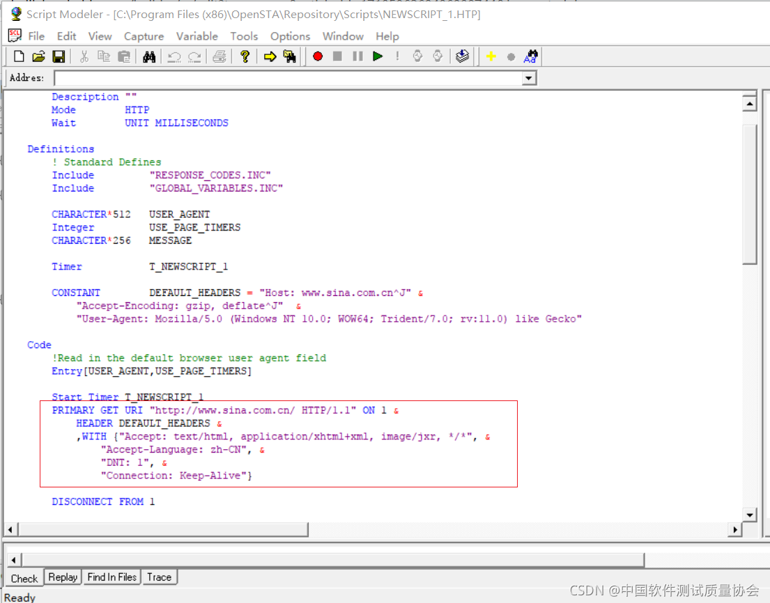Open the View menu
Viewport: 770px width, 603px height.
pyautogui.click(x=100, y=36)
